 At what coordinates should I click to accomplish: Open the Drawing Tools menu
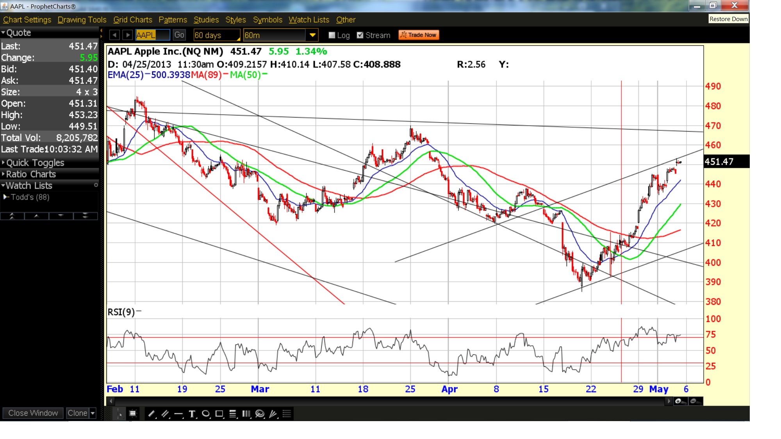82,20
